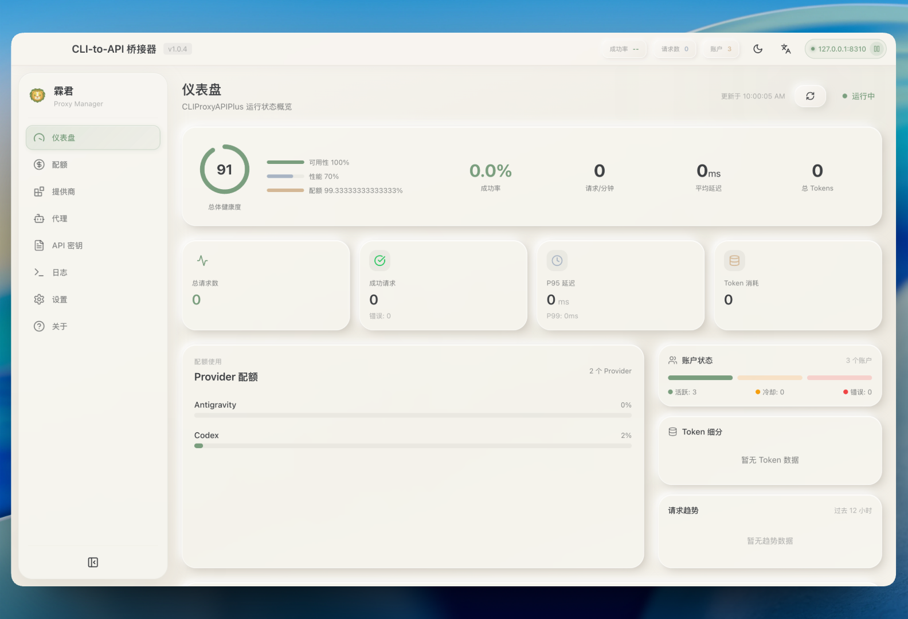Open the 配额 quota page

[x=93, y=164]
